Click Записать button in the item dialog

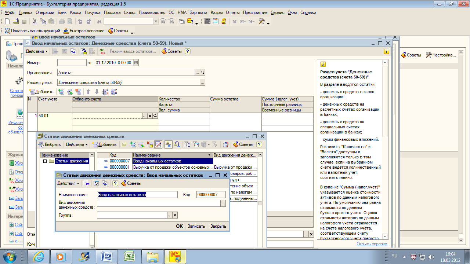(196, 226)
